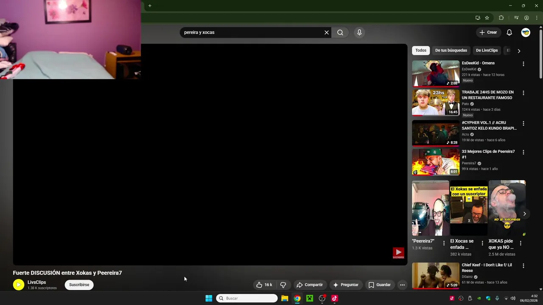Click the Crear button

coord(488,32)
